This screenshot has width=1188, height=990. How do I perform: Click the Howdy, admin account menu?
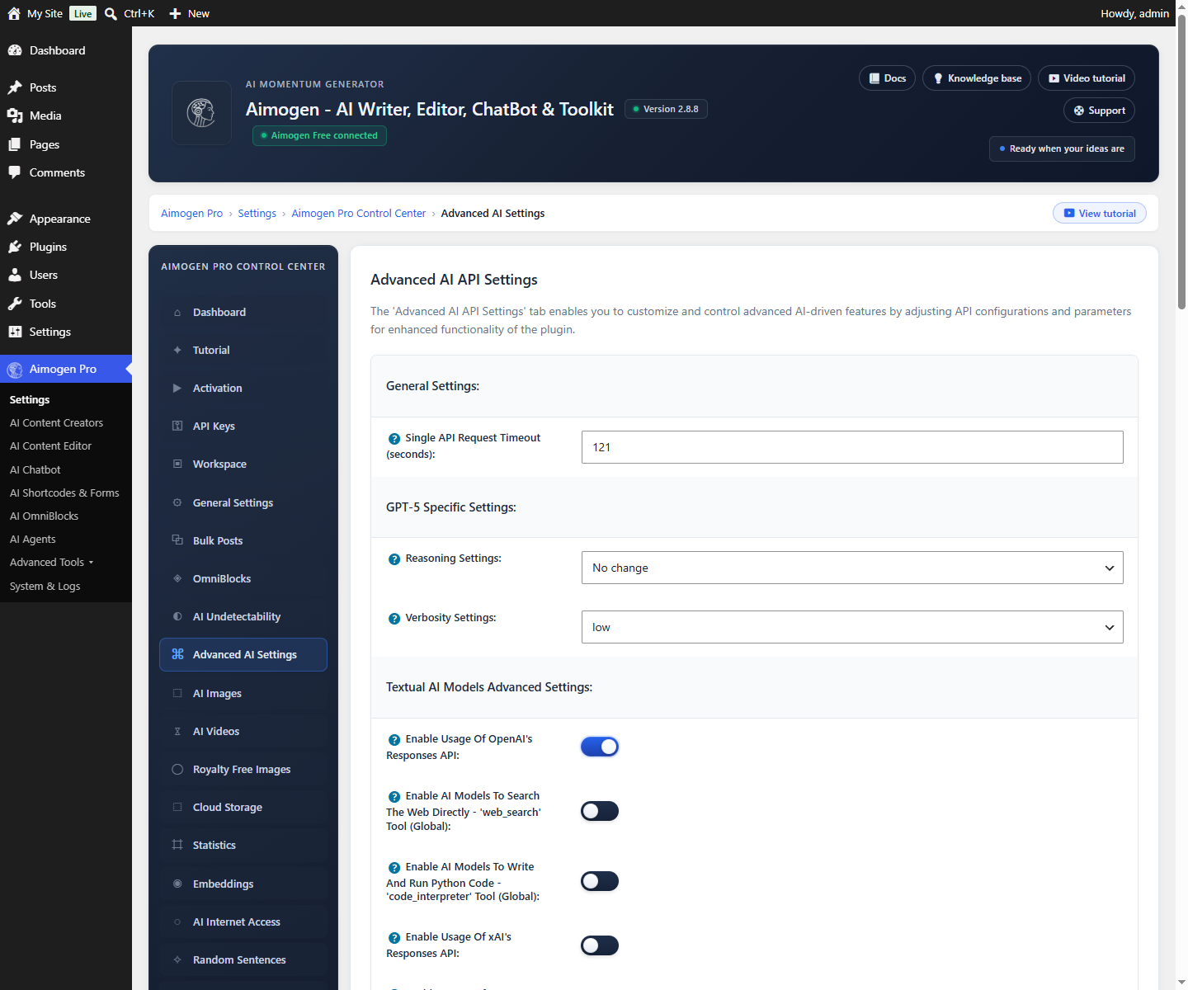[x=1134, y=13]
